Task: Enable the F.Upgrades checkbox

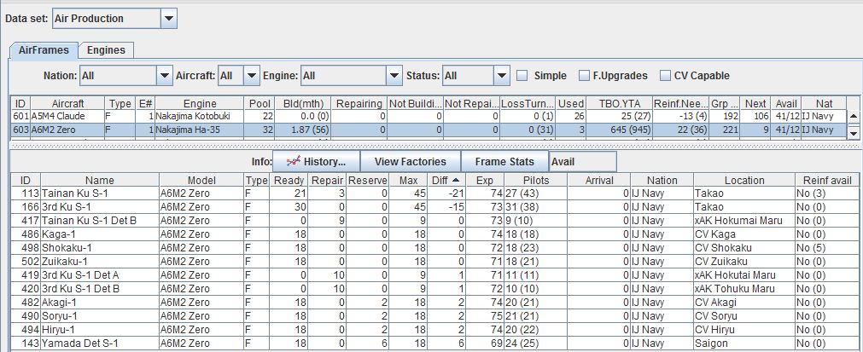Action: tap(585, 76)
